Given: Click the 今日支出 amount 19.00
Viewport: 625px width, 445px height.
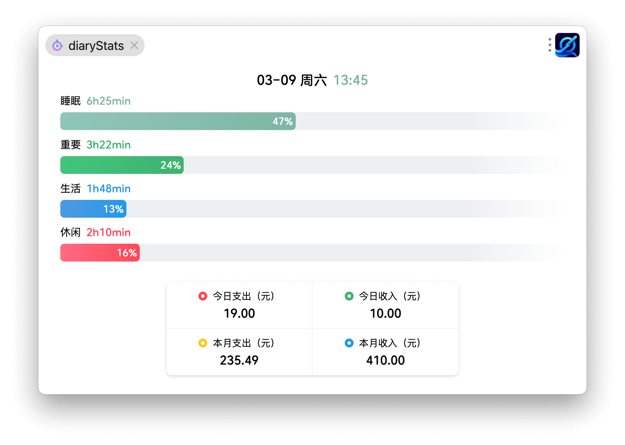Looking at the screenshot, I should click(x=240, y=313).
